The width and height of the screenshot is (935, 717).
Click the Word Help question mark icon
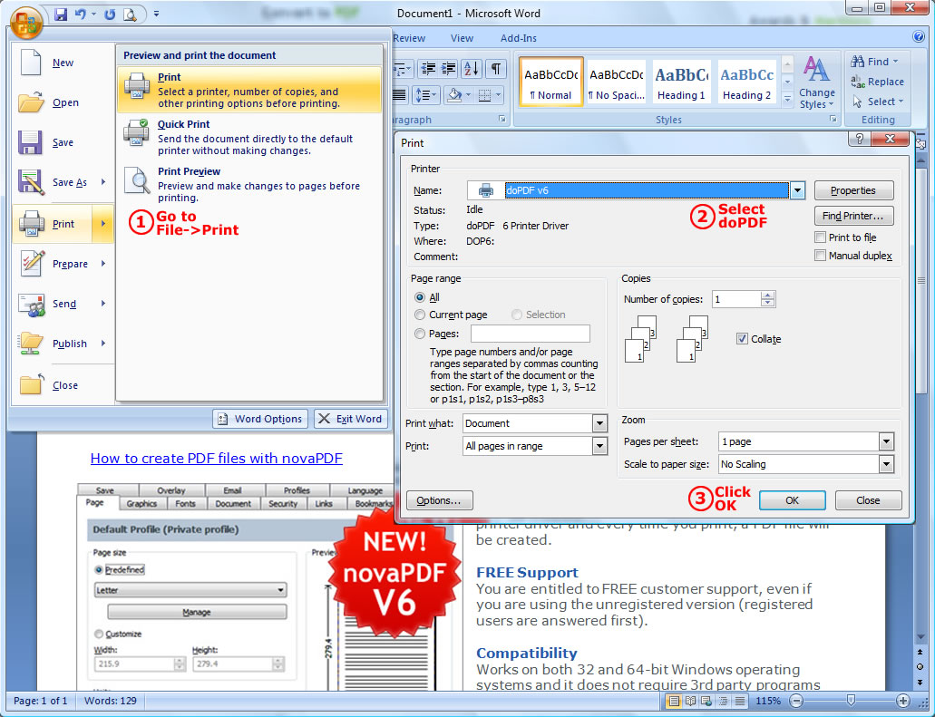tap(919, 37)
